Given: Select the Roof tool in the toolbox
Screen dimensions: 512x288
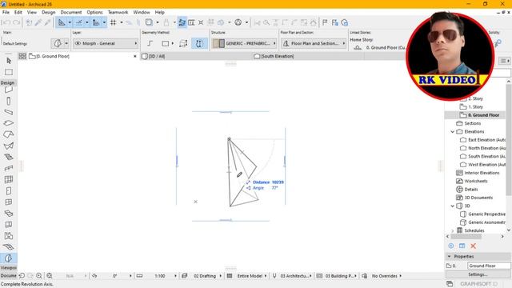Looking at the screenshot, I should click(9, 134).
